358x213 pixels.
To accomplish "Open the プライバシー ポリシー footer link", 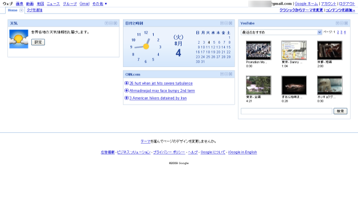I will (169, 152).
